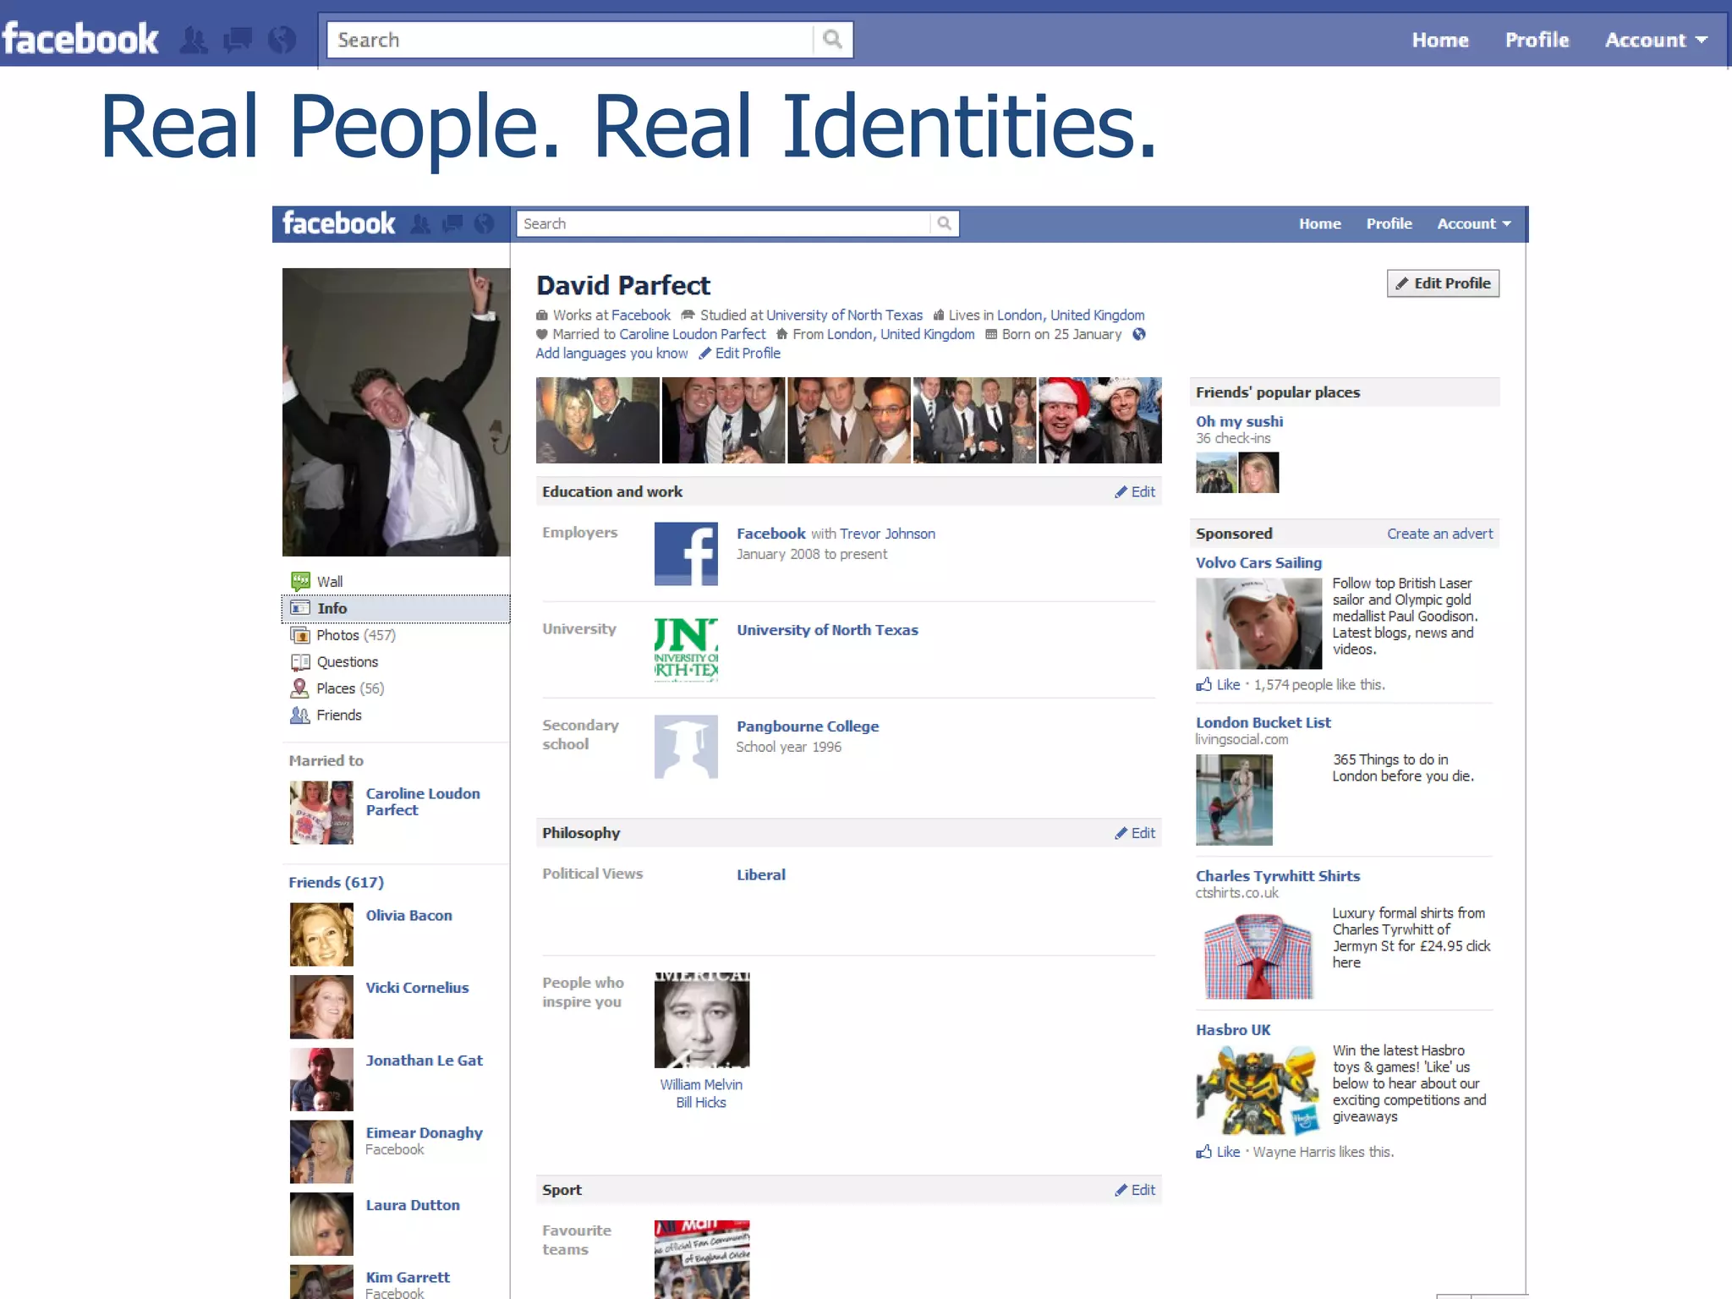Click birthday privacy globe icon

(1139, 334)
